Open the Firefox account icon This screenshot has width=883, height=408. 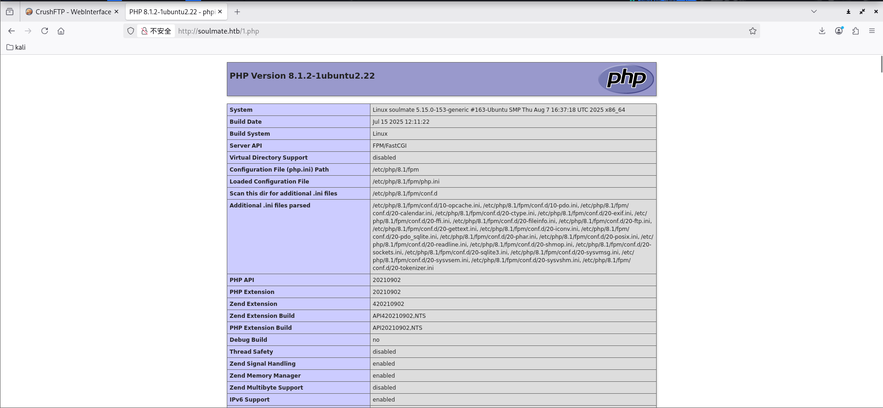(x=839, y=31)
